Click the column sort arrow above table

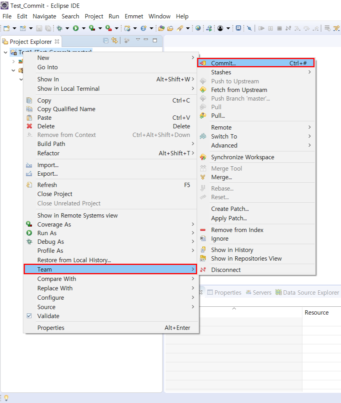tap(234, 308)
